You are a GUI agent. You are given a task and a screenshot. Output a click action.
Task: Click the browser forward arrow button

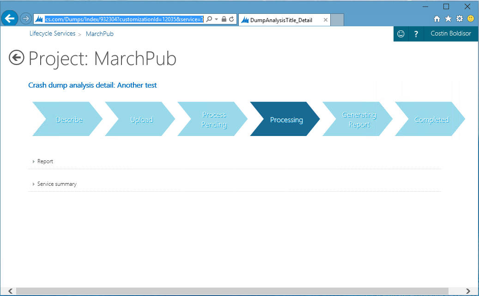click(x=26, y=19)
